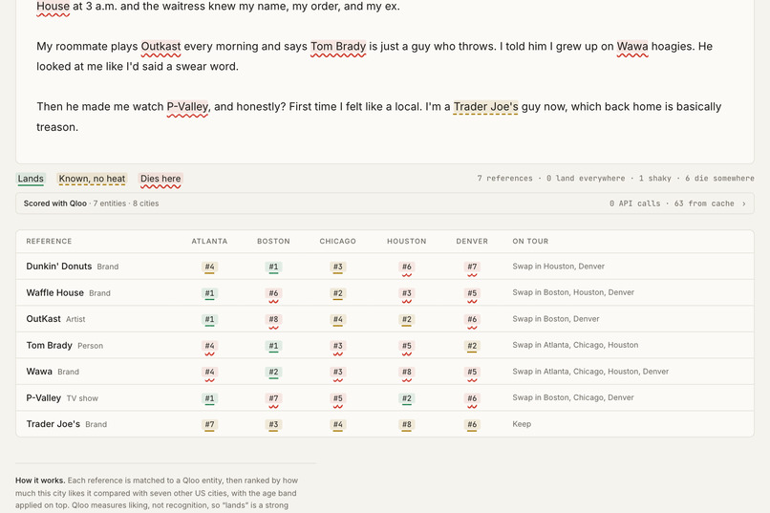Click the "6 die somewhere" summary stat
Image resolution: width=770 pixels, height=513 pixels.
pos(720,179)
